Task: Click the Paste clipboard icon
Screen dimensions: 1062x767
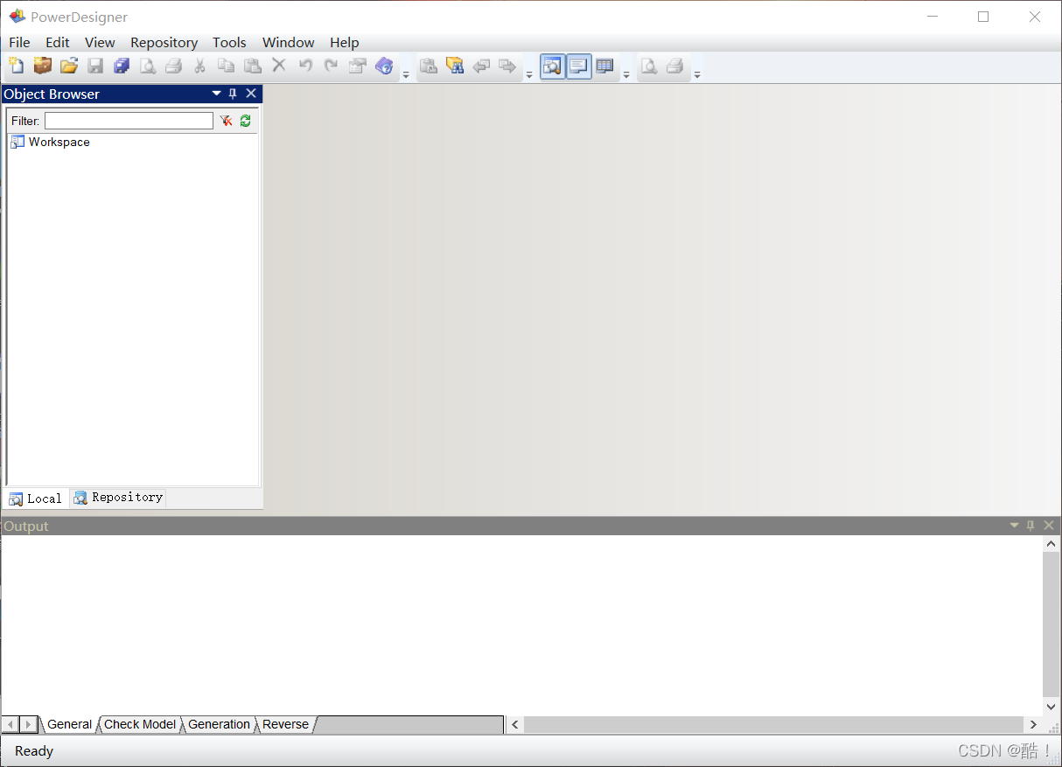Action: point(253,66)
